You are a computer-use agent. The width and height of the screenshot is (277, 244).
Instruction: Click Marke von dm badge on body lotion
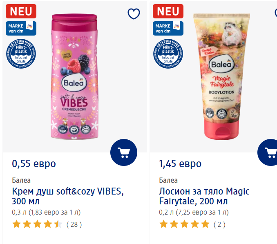click(x=168, y=28)
